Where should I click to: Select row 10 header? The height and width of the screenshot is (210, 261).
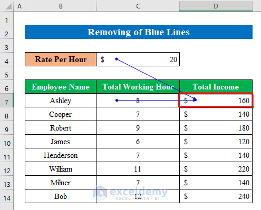pyautogui.click(x=6, y=142)
